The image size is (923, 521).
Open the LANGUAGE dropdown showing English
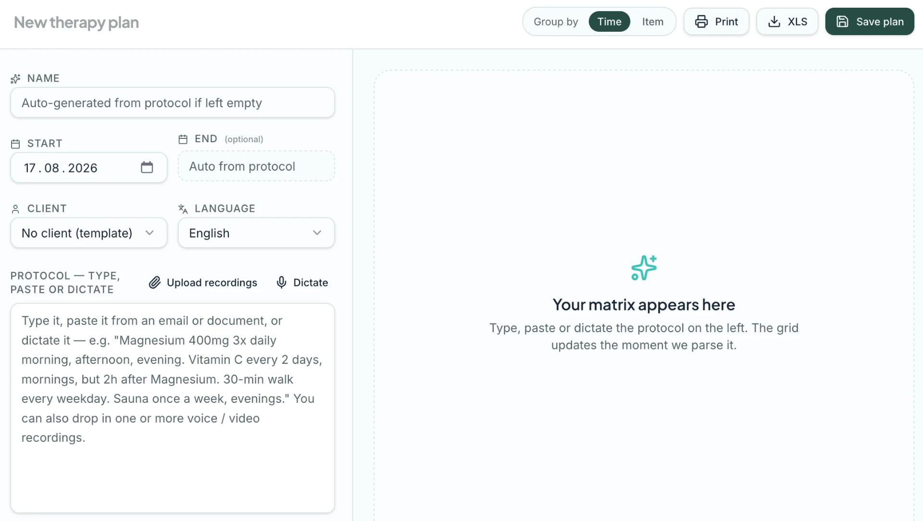click(256, 233)
